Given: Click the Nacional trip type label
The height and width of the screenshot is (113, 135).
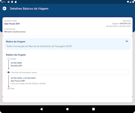Looking at the screenshot, I should tap(127, 21).
